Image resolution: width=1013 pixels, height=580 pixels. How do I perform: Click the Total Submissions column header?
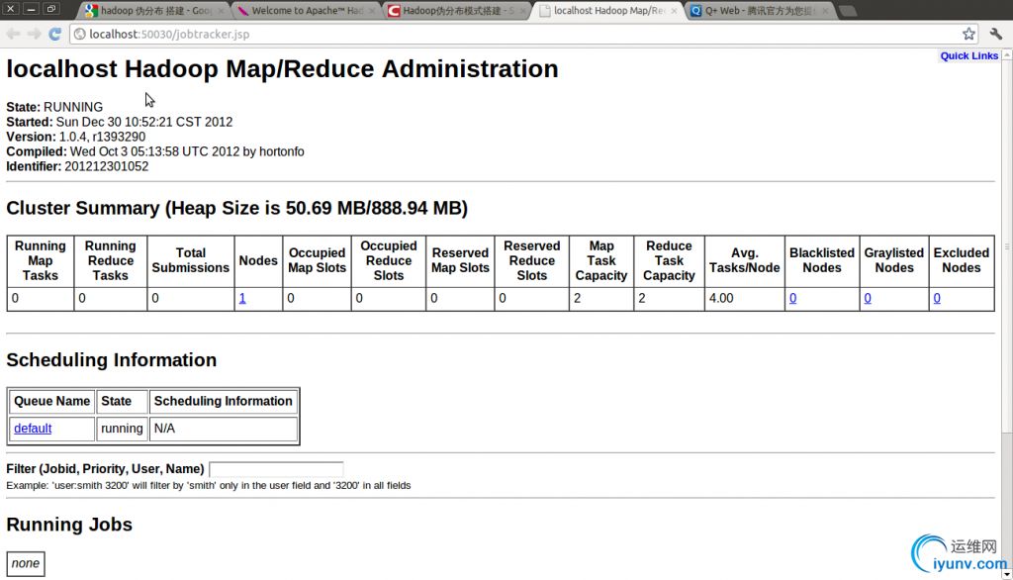pyautogui.click(x=191, y=260)
